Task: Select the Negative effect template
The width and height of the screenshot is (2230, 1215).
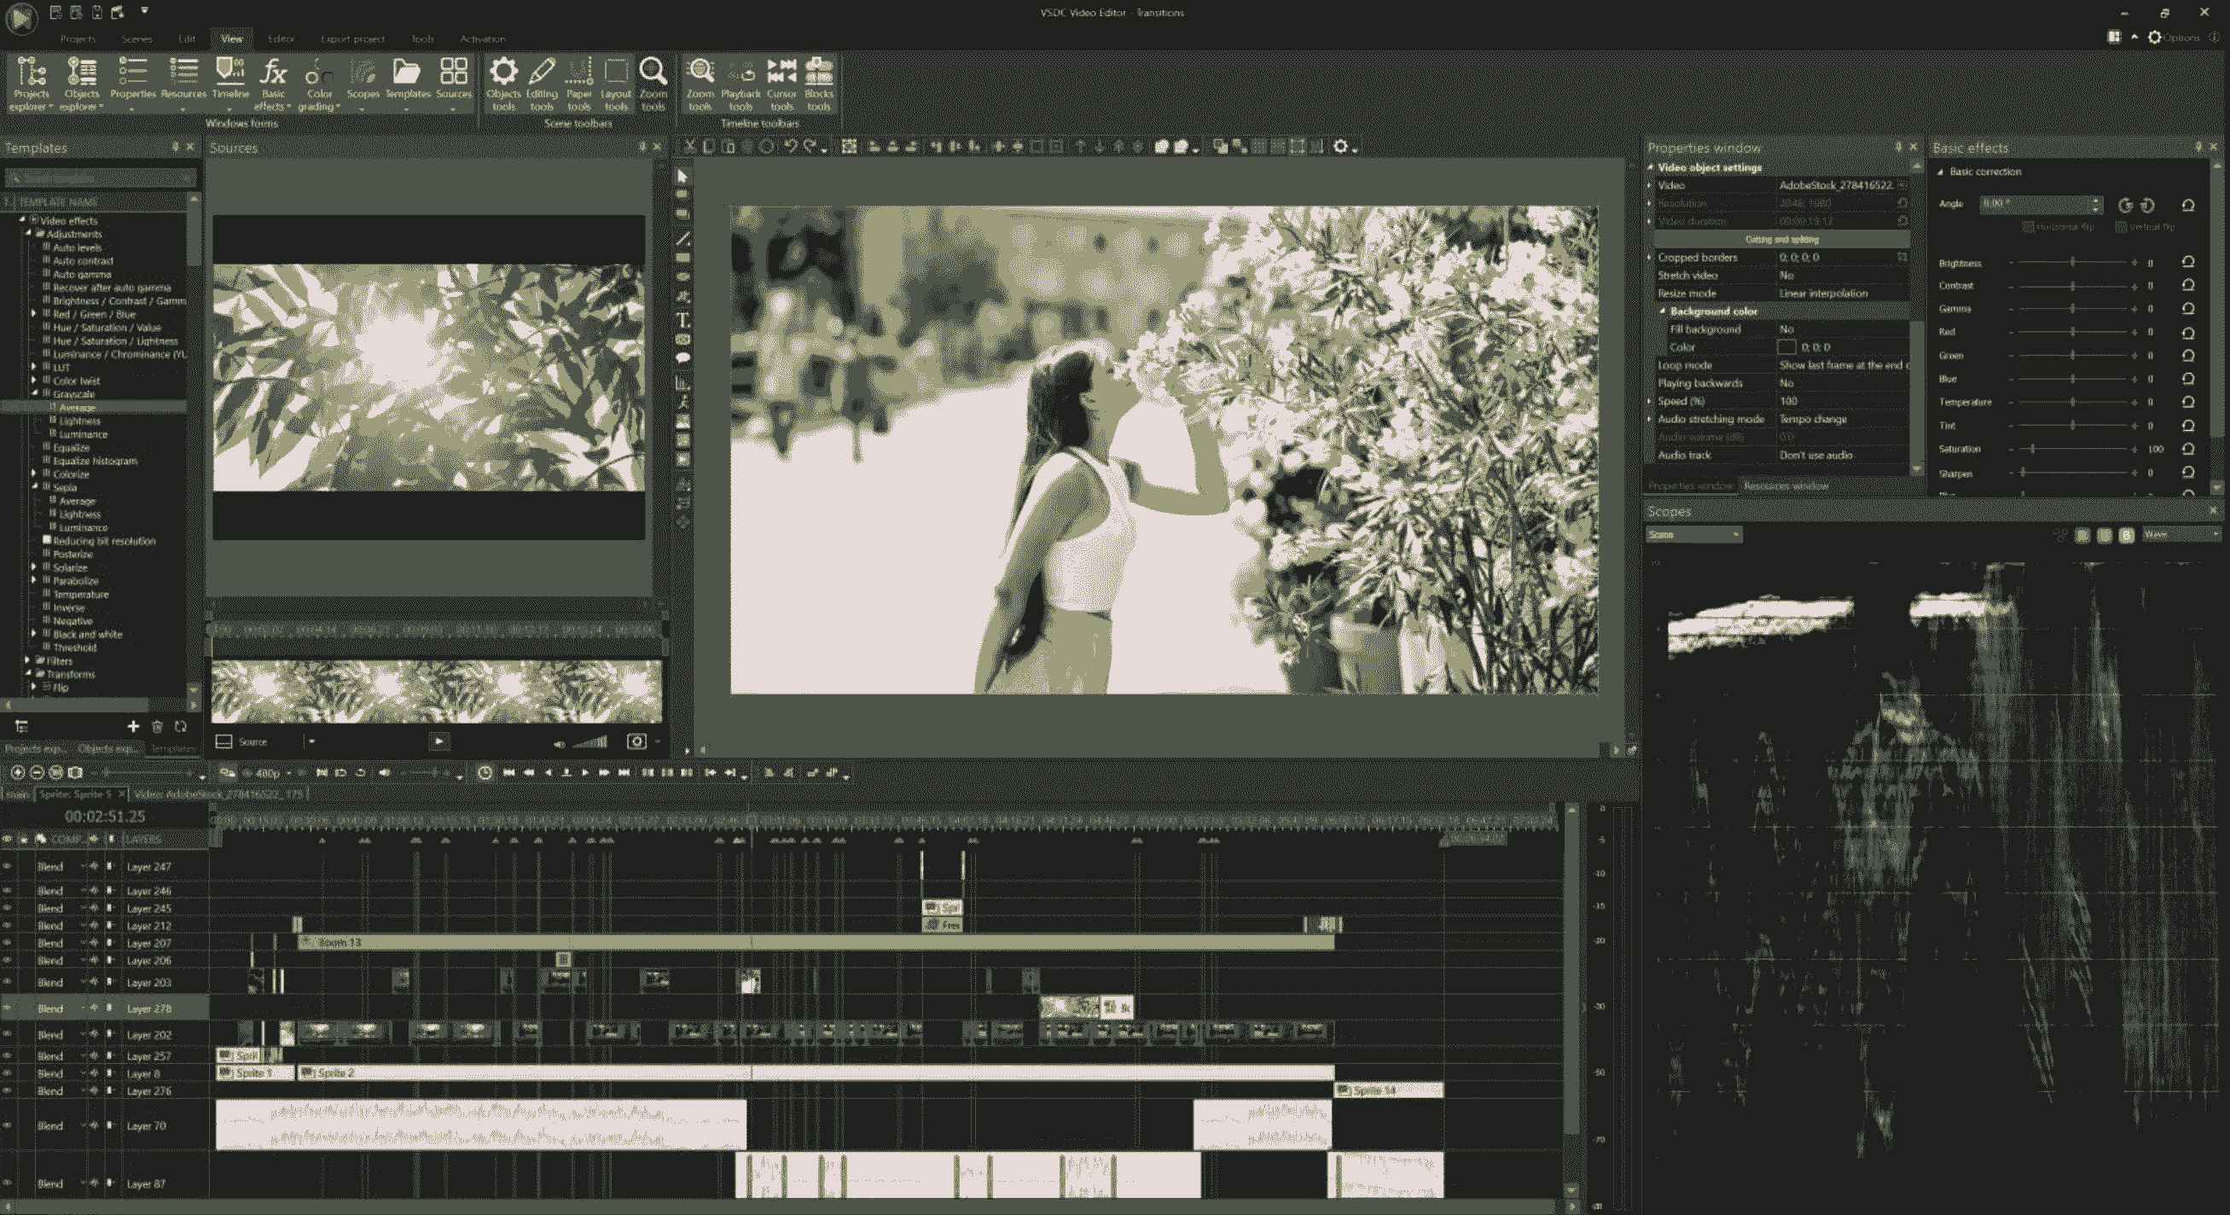Action: coord(73,621)
